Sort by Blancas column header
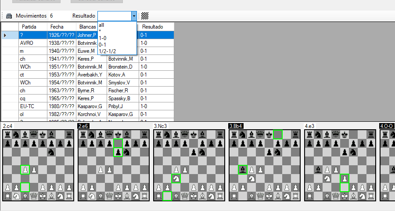Viewport: 395px width, 211px height. [x=87, y=27]
